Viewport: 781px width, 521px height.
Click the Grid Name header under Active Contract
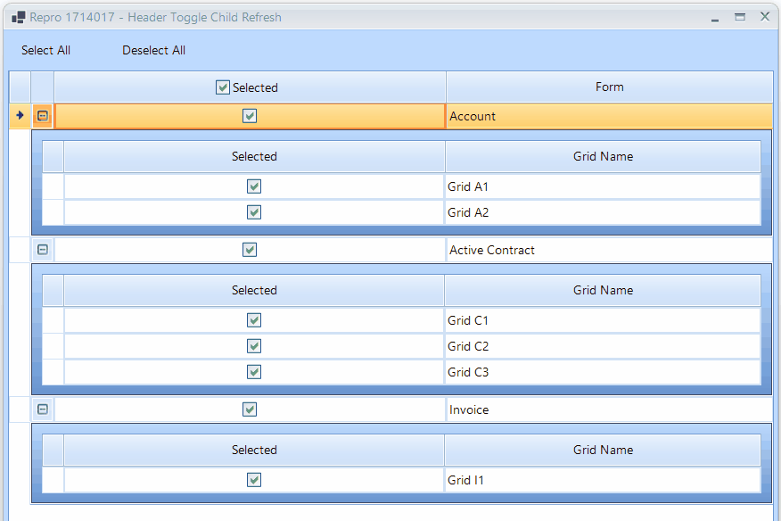point(603,290)
